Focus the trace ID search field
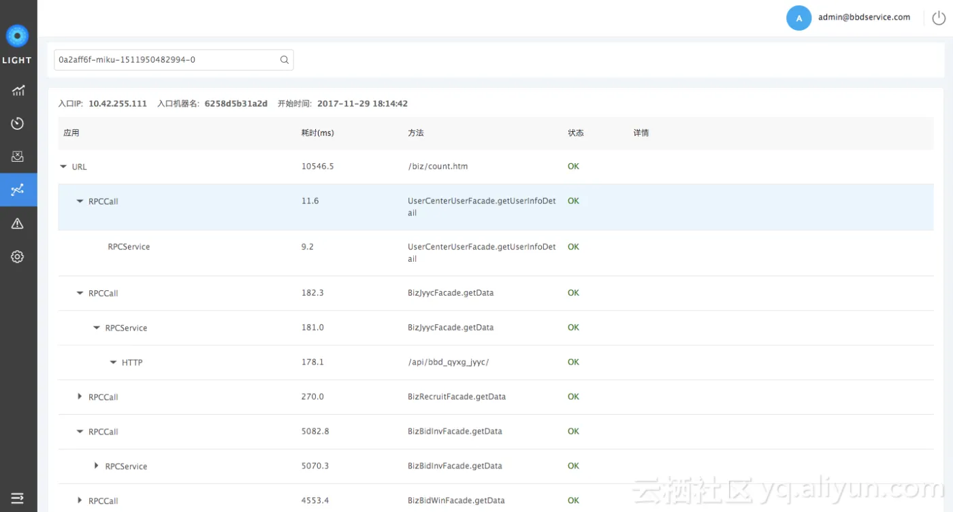The width and height of the screenshot is (953, 512). tap(174, 60)
